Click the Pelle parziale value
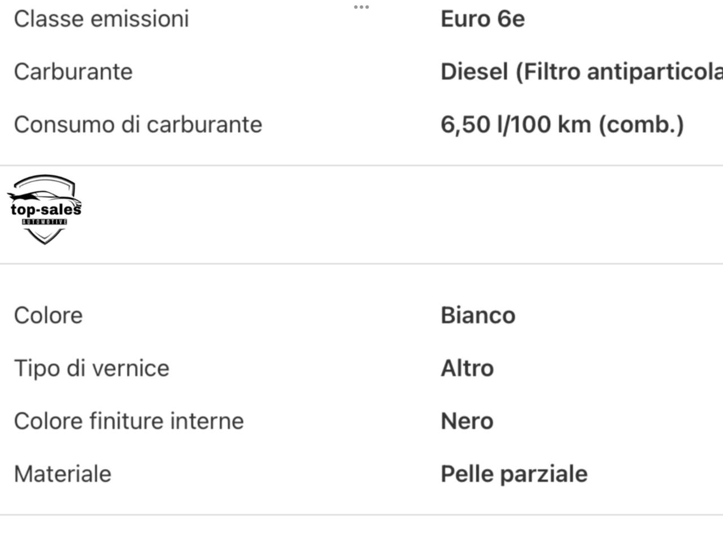 point(514,474)
